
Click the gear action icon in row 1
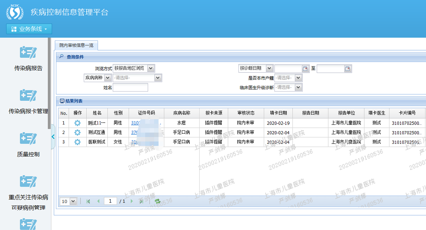click(x=77, y=123)
